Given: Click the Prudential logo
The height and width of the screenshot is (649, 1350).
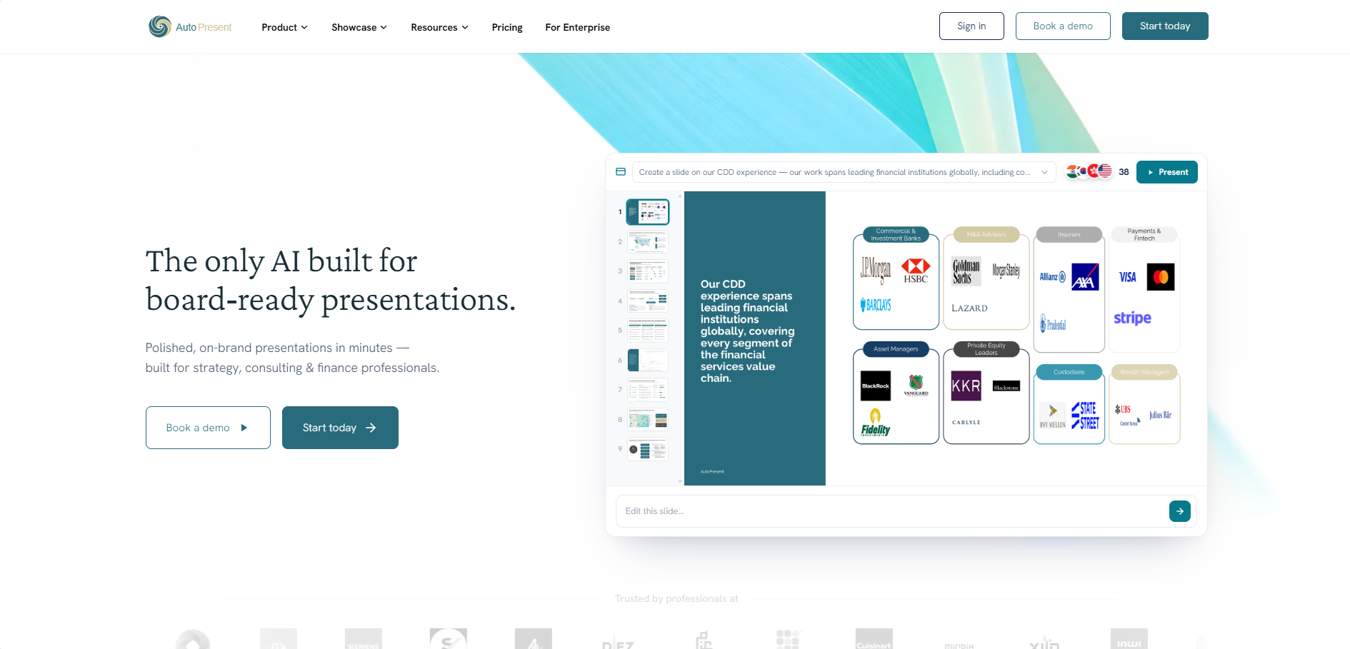Looking at the screenshot, I should (x=1053, y=324).
